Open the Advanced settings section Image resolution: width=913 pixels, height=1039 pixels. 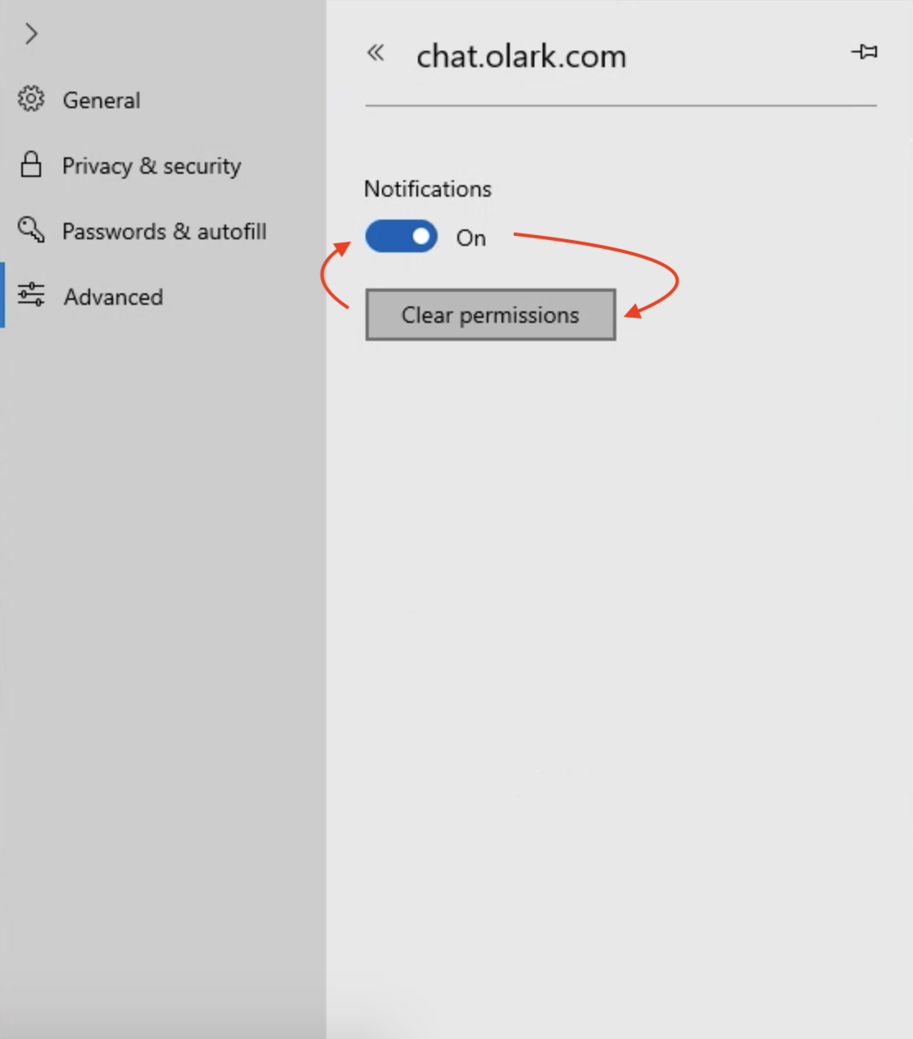coord(113,297)
